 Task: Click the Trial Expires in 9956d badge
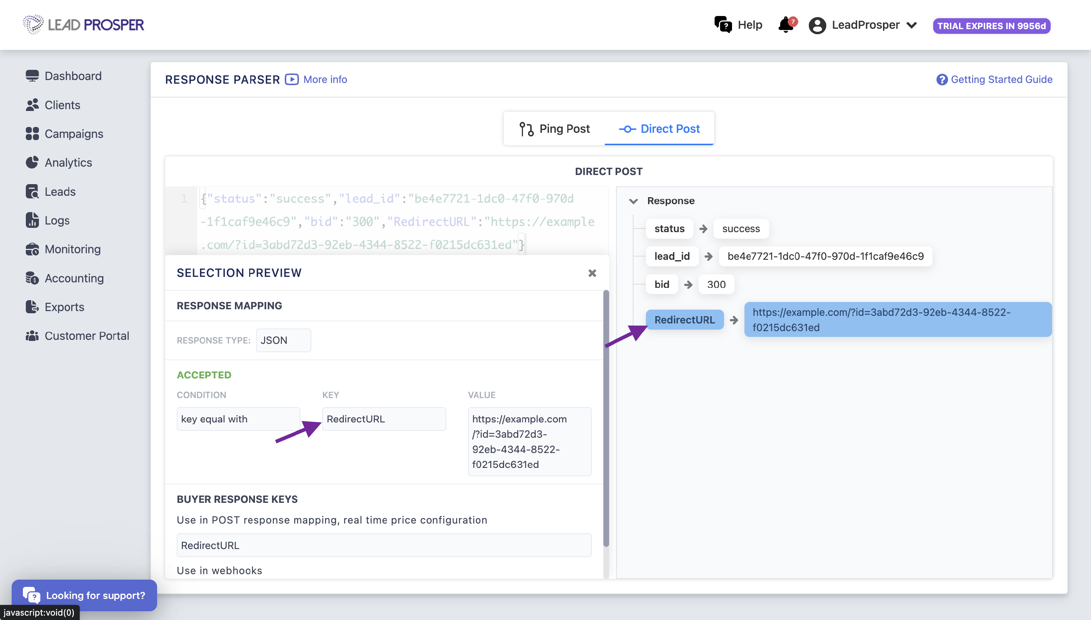[991, 25]
